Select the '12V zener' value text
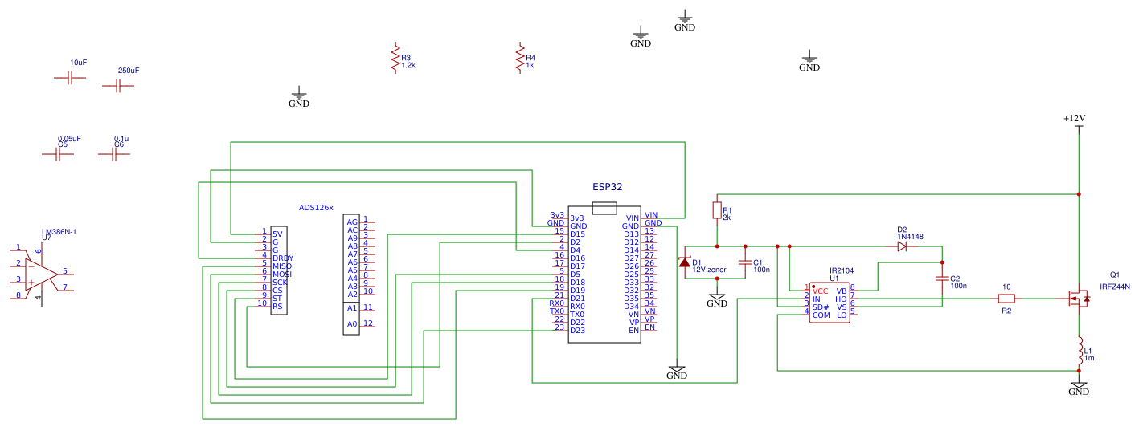The width and height of the screenshot is (1139, 427). click(x=709, y=270)
